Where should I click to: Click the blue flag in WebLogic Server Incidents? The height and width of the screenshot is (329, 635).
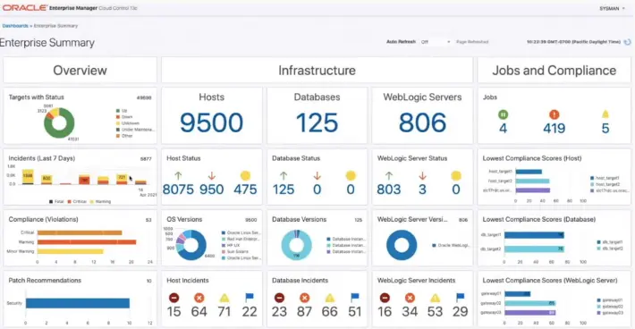click(460, 298)
